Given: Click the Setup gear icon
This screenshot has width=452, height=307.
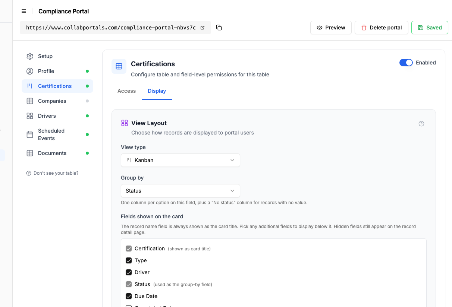Looking at the screenshot, I should pyautogui.click(x=30, y=56).
